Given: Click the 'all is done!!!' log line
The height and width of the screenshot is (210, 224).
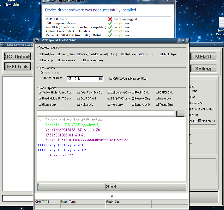Looking at the screenshot, I should point(60,155).
